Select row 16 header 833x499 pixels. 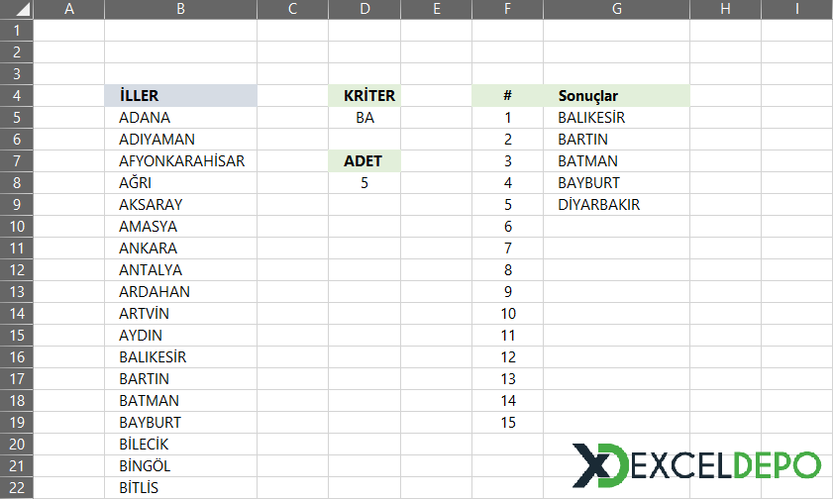(17, 356)
